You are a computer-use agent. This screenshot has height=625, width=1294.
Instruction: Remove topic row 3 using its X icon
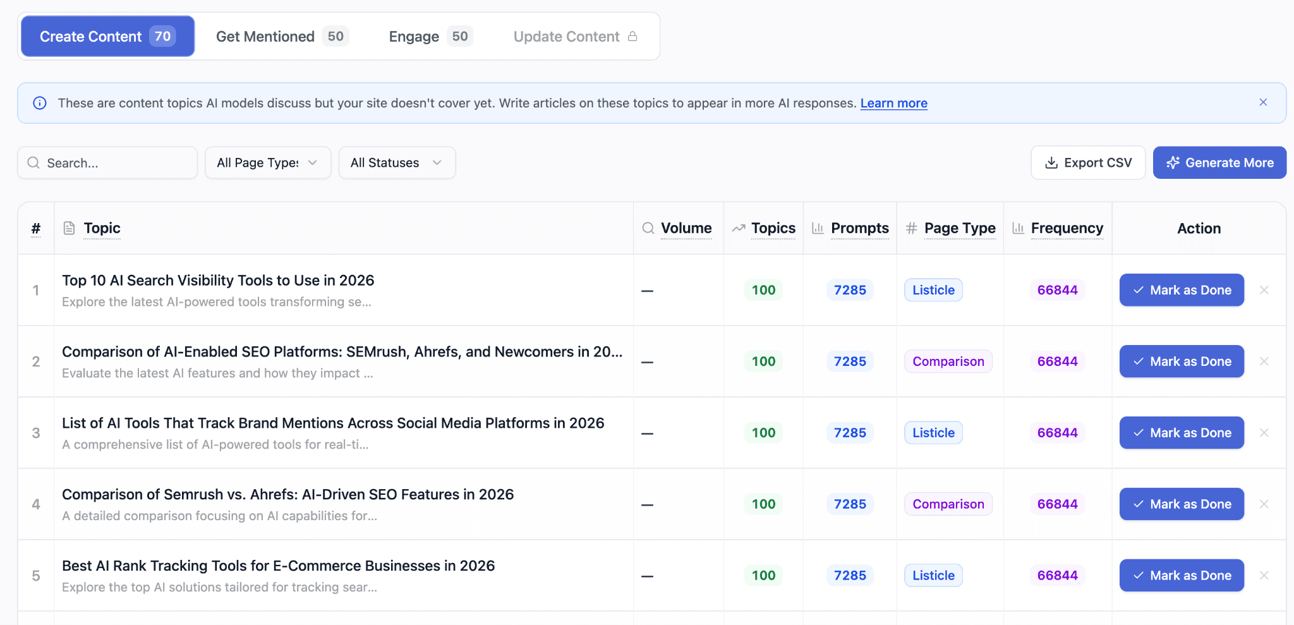point(1264,433)
